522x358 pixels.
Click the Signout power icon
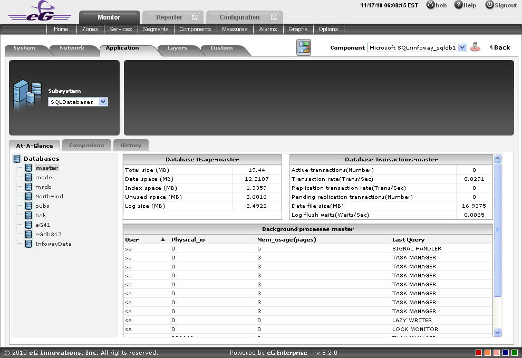pyautogui.click(x=489, y=5)
